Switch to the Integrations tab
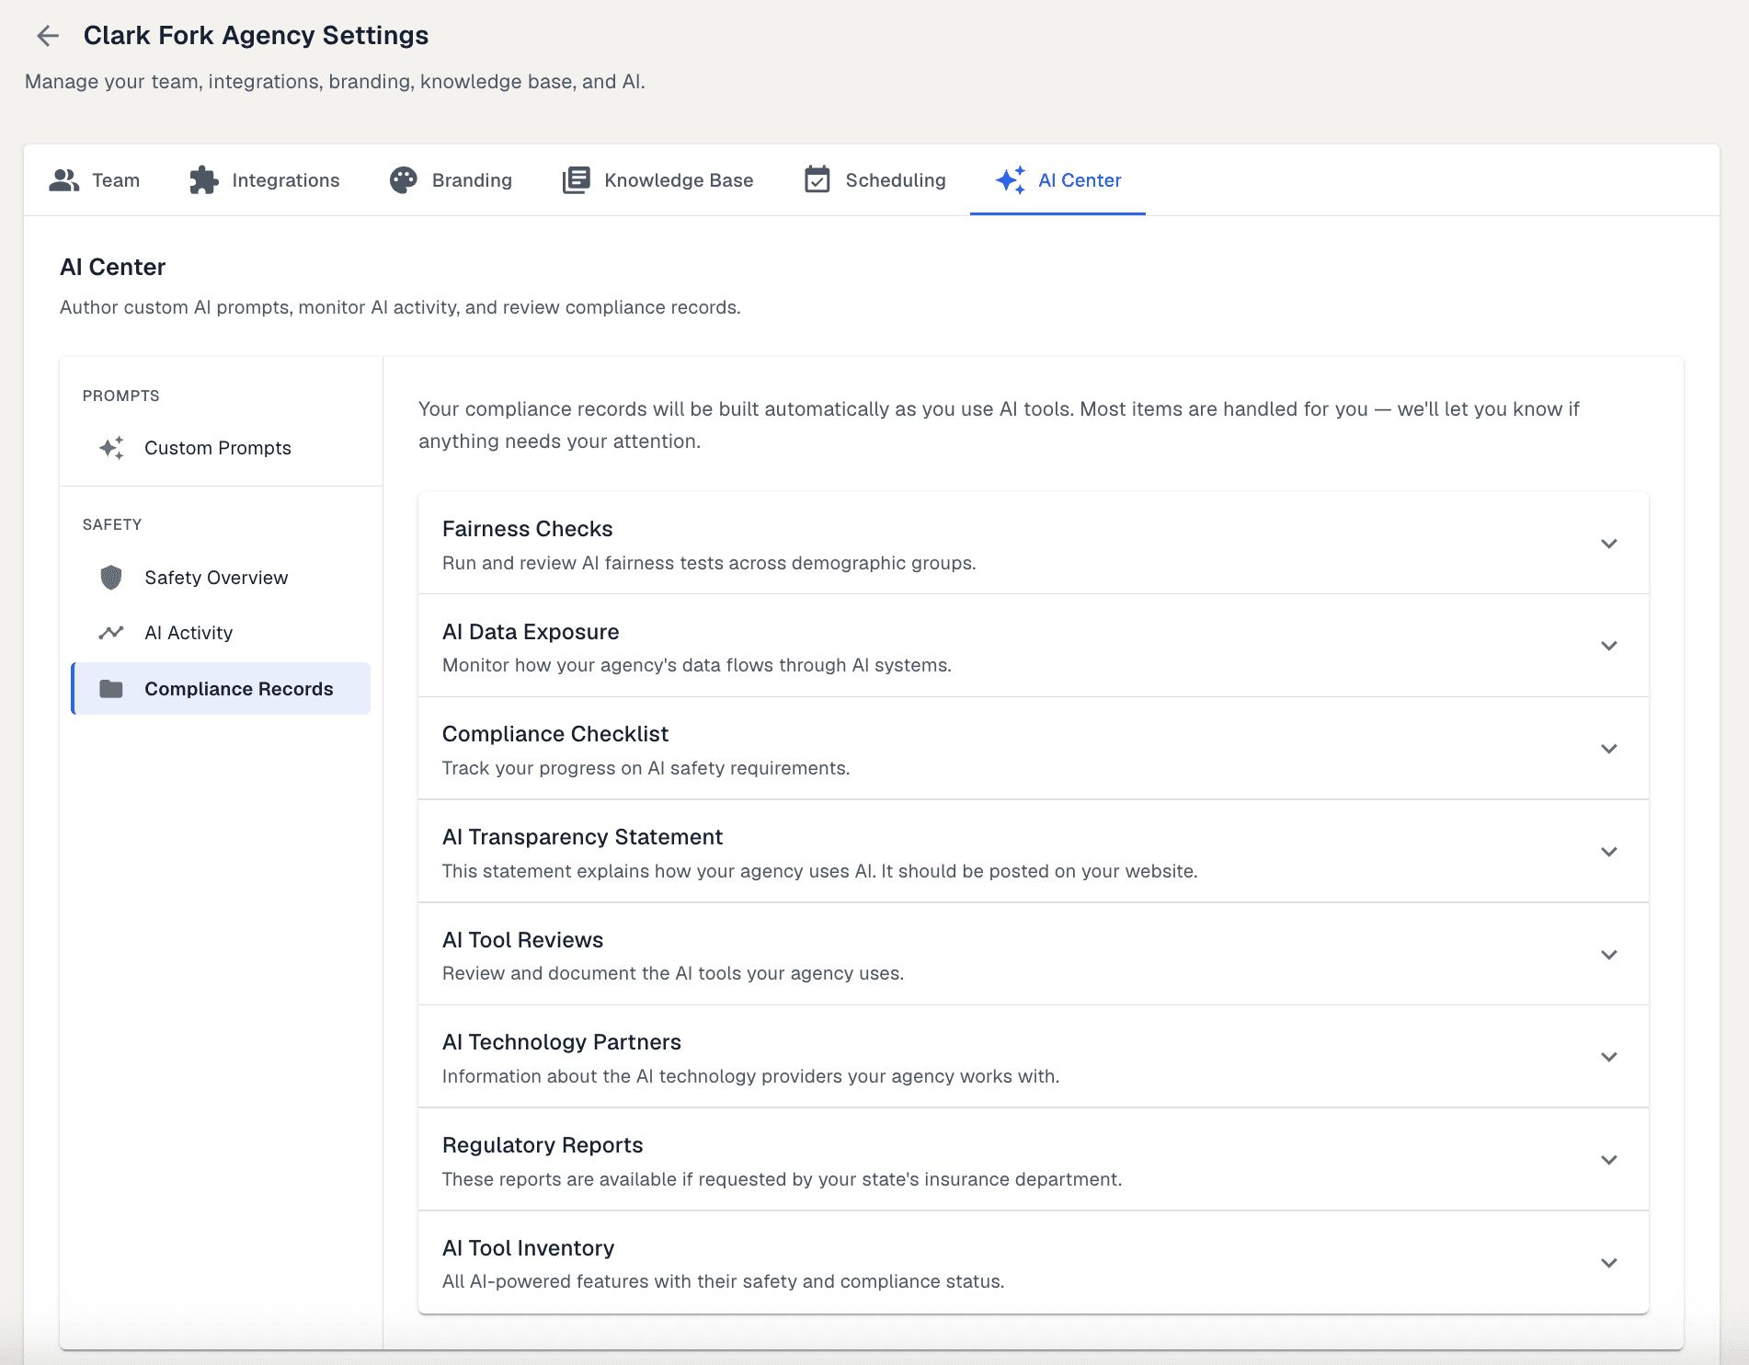Image resolution: width=1749 pixels, height=1365 pixels. point(264,180)
